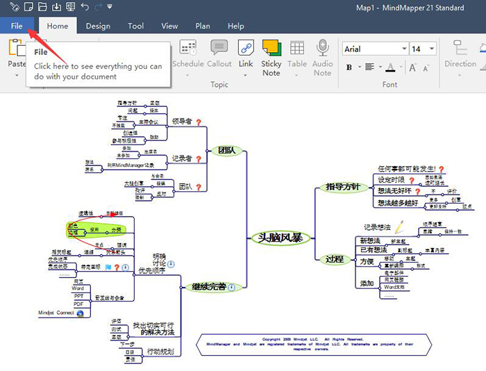This screenshot has height=371, width=486.
Task: Add a Sticky Note
Action: [x=271, y=58]
